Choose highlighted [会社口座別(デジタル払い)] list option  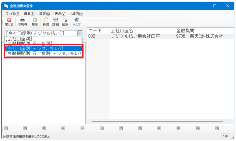pos(43,48)
